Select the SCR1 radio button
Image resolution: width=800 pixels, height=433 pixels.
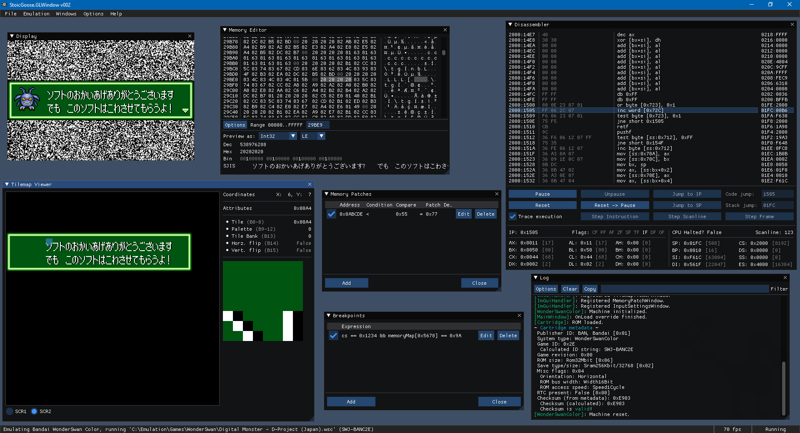[x=10, y=411]
